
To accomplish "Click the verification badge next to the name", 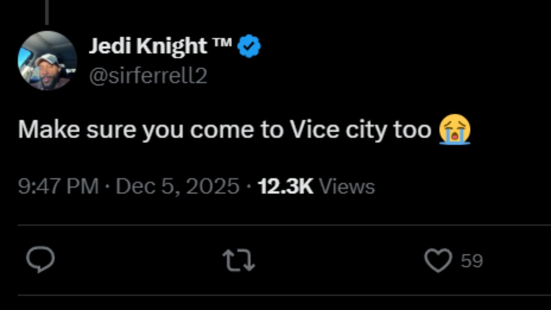I will [x=249, y=45].
